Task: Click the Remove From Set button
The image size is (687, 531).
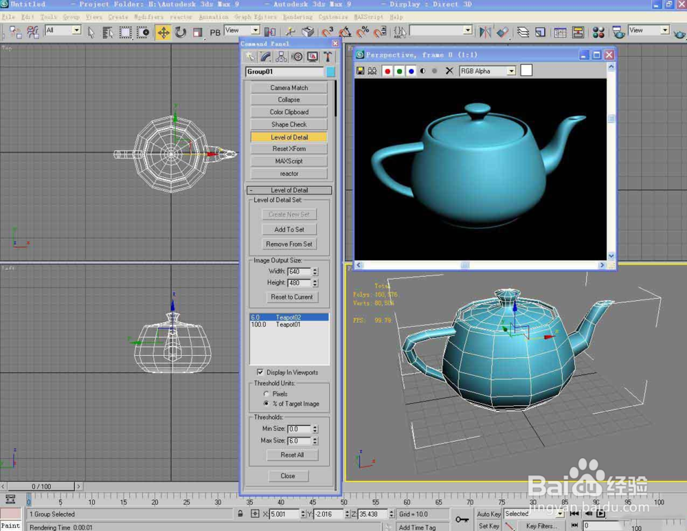Action: pyautogui.click(x=289, y=244)
